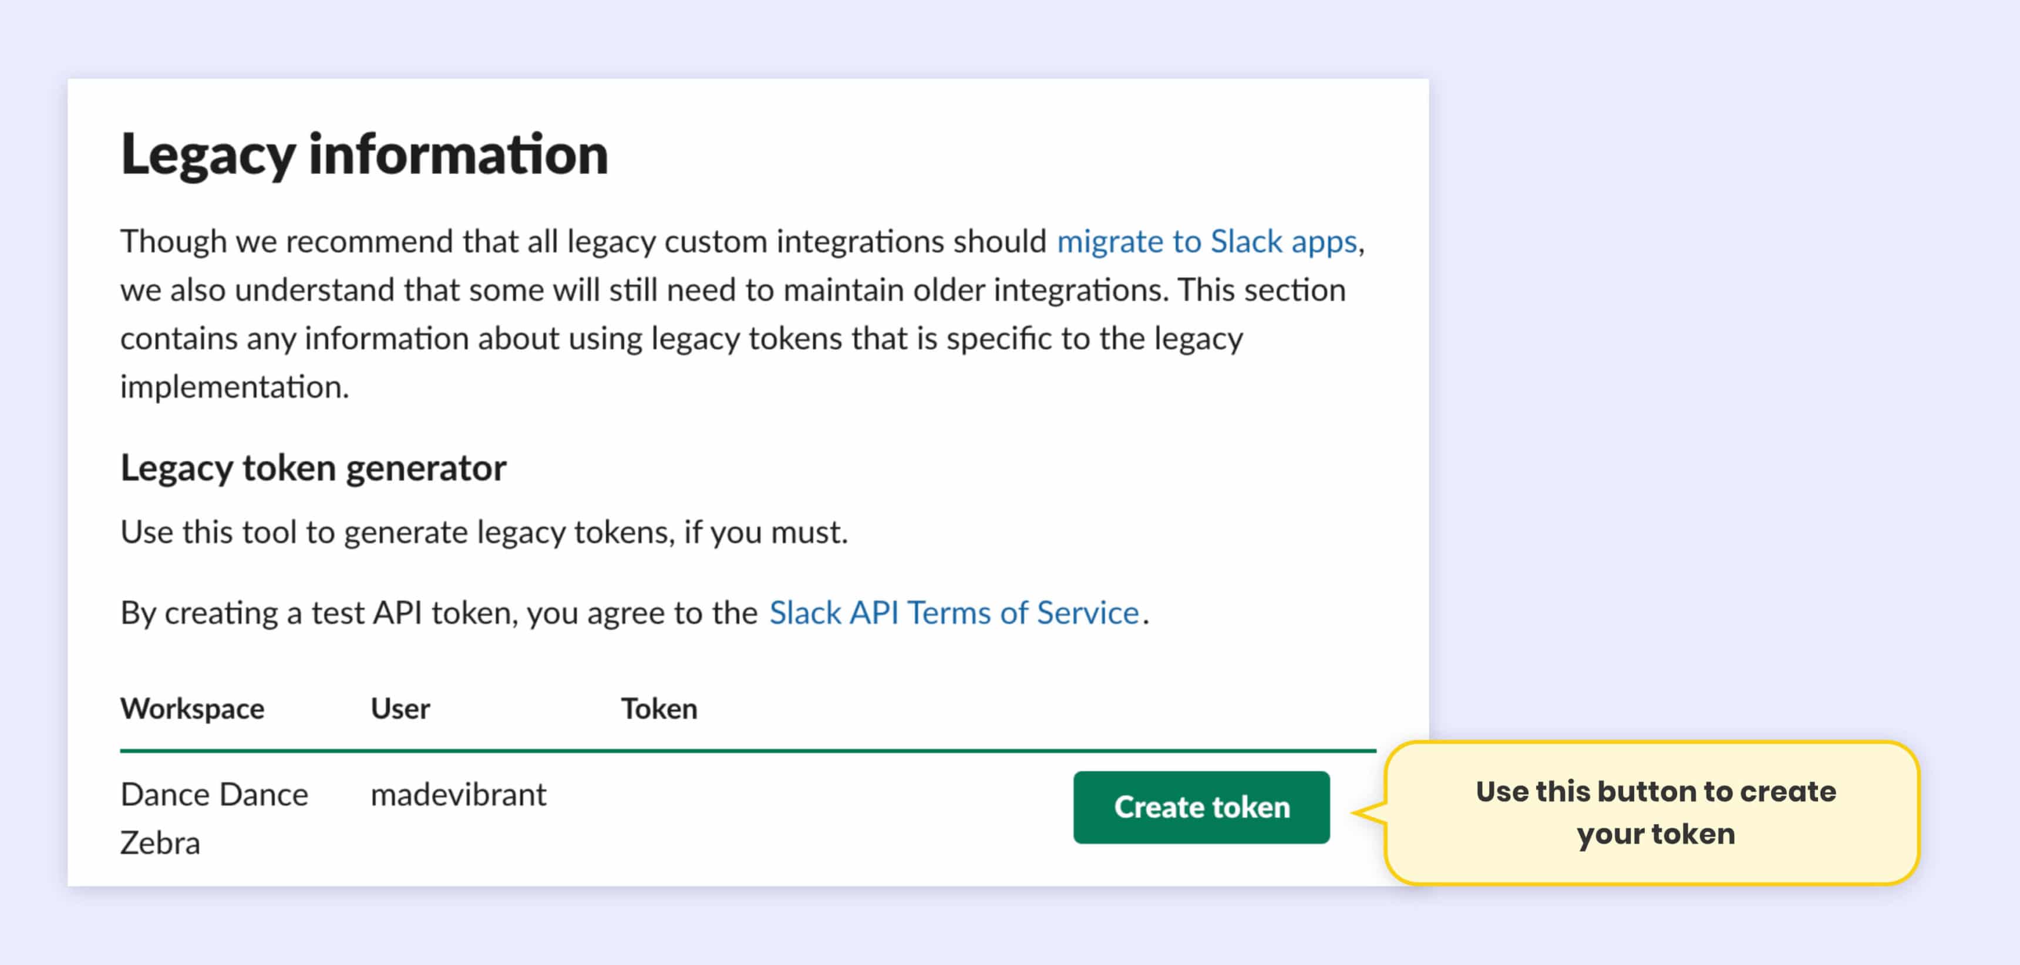Open Slack API Terms of Service link
2020x965 pixels.
(x=953, y=613)
